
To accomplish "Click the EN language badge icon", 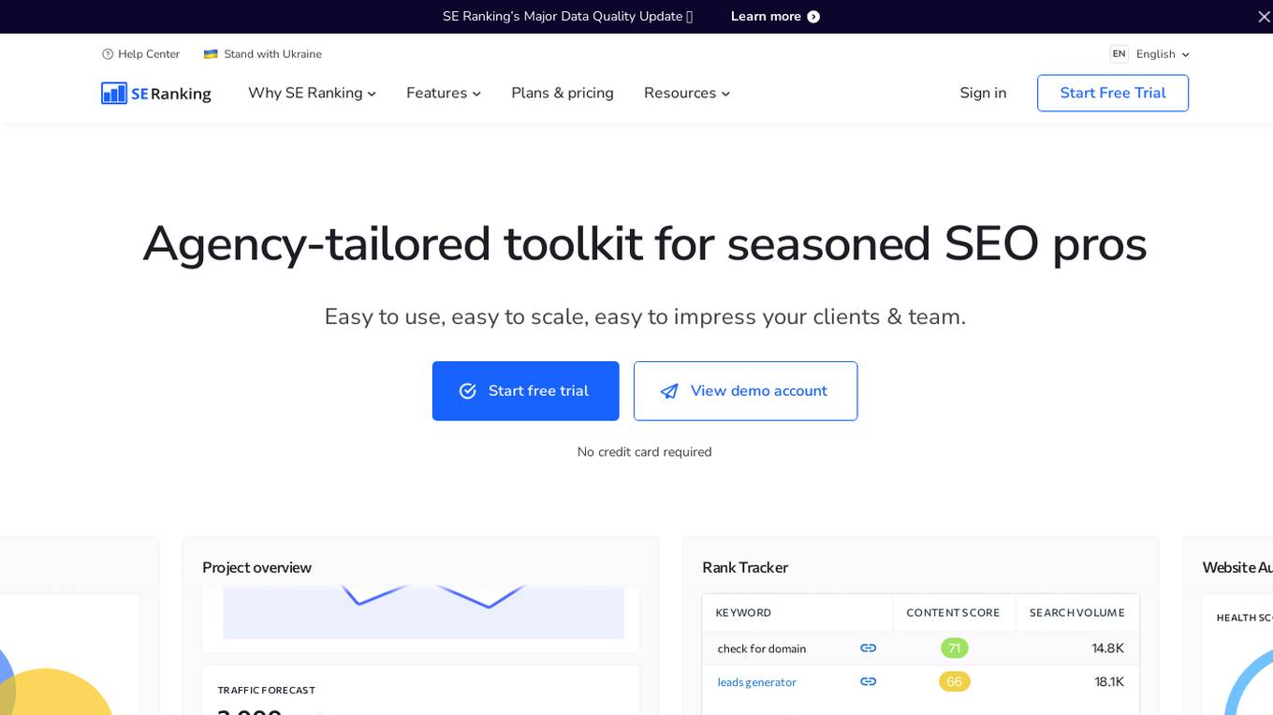I will (1119, 54).
